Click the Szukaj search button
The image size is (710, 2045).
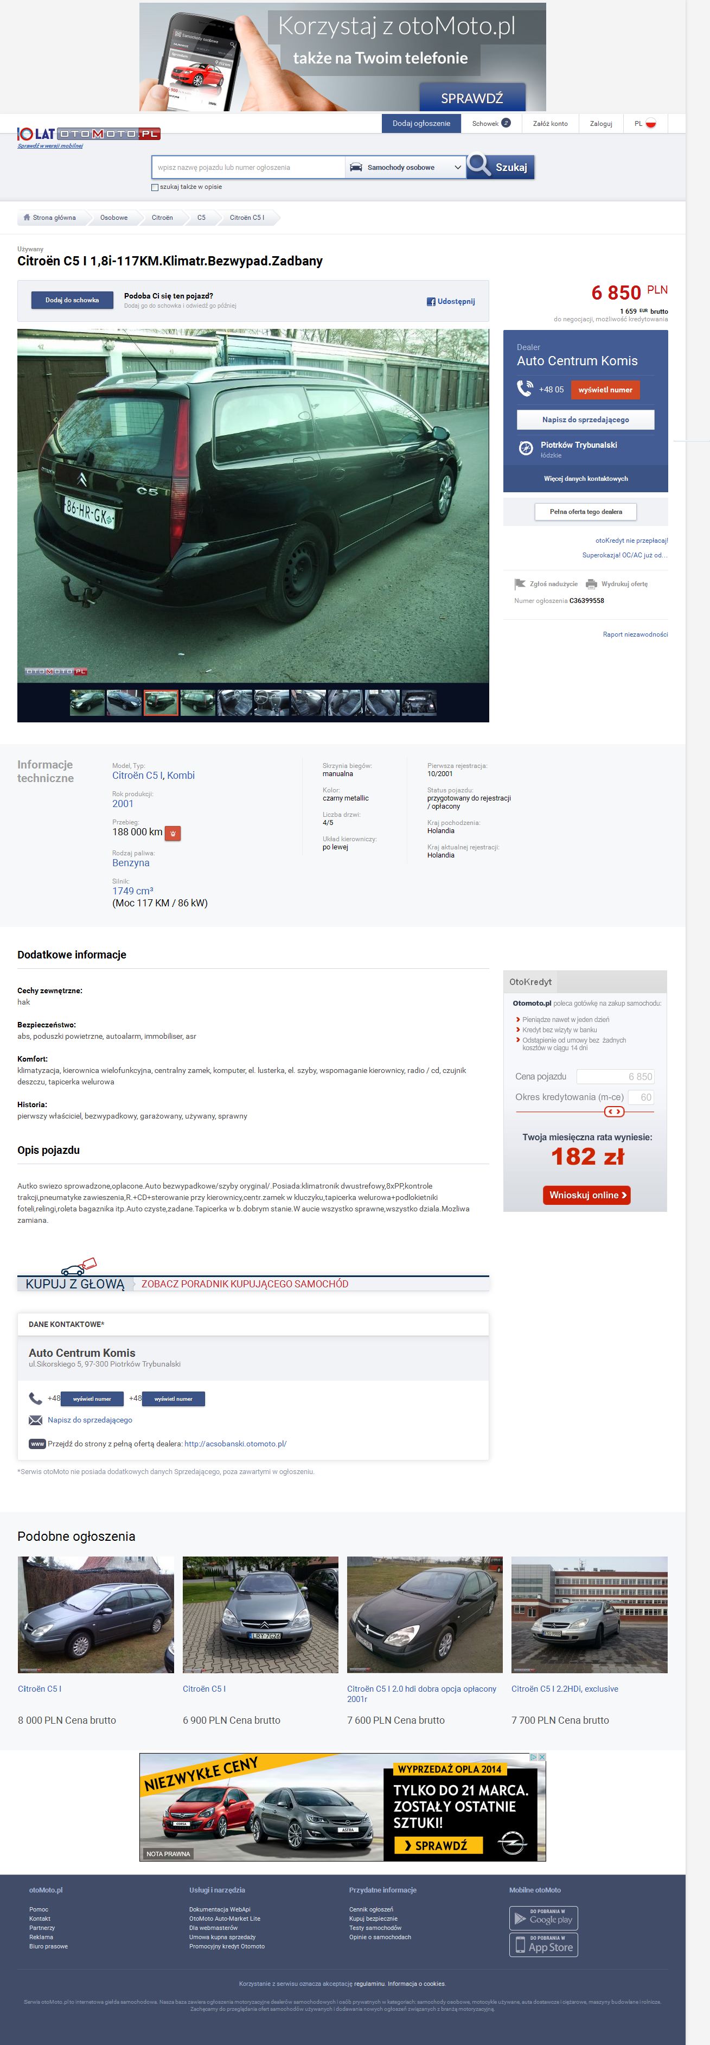coord(501,167)
